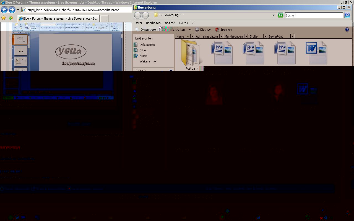Image resolution: width=354 pixels, height=221 pixels.
Task: Open Word document next to Postbank folder
Action: (x=222, y=52)
